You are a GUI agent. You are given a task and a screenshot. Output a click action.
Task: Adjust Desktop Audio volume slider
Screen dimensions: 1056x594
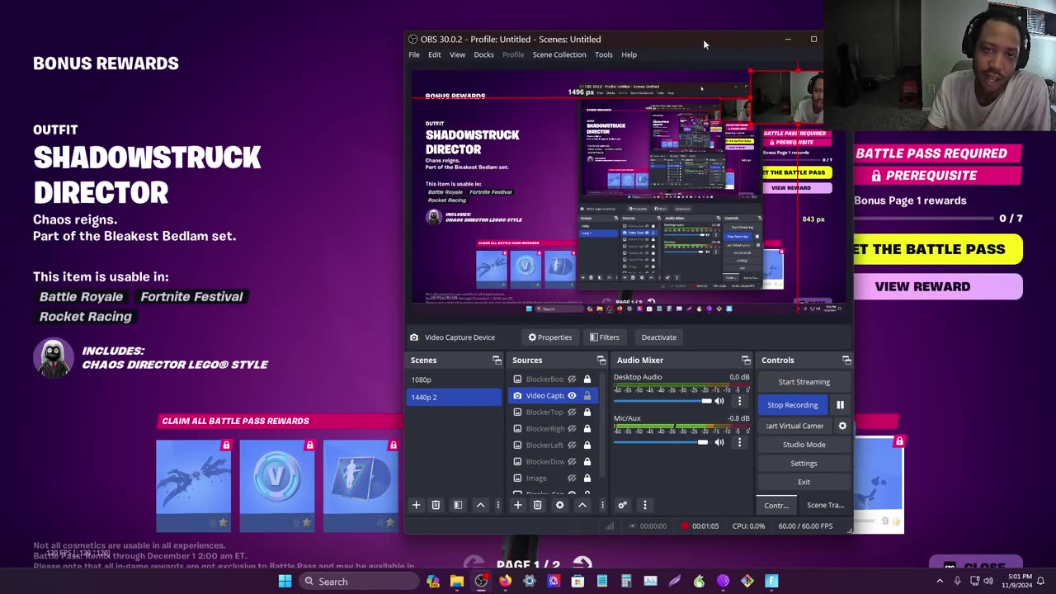[662, 401]
